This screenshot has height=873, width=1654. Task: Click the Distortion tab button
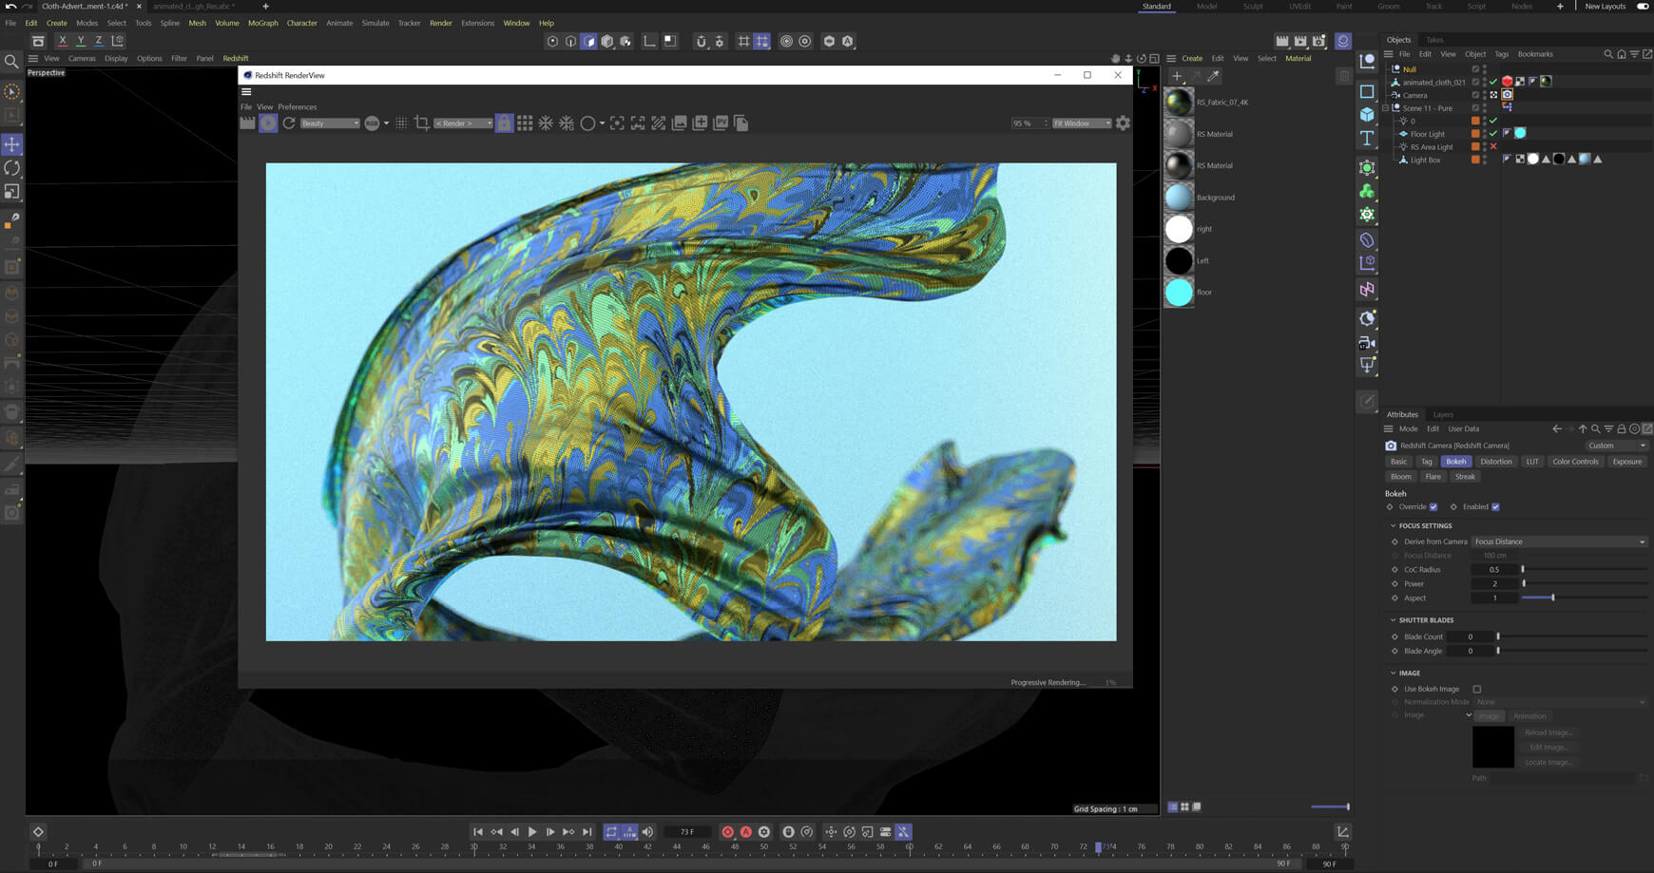tap(1495, 462)
